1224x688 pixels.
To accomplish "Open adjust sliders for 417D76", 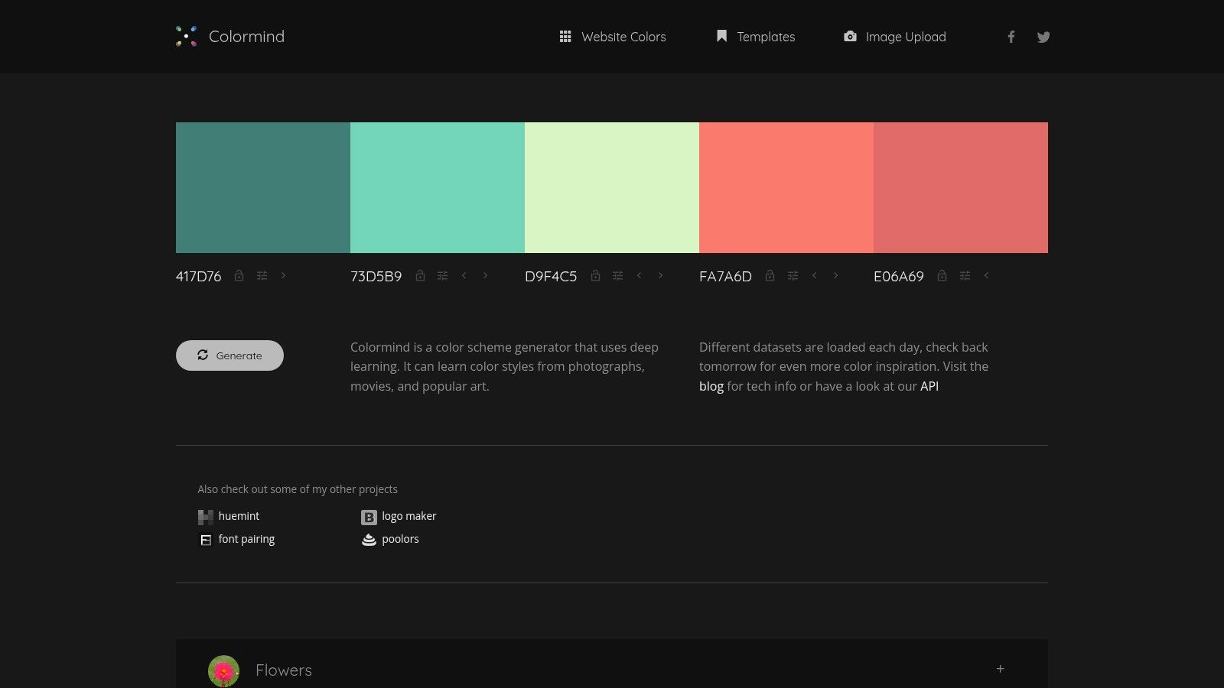I will pyautogui.click(x=262, y=275).
